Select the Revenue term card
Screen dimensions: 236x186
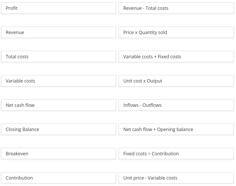58,33
